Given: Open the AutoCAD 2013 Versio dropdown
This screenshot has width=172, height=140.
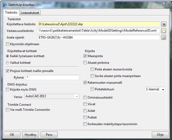Looking at the screenshot, I should [51, 96].
